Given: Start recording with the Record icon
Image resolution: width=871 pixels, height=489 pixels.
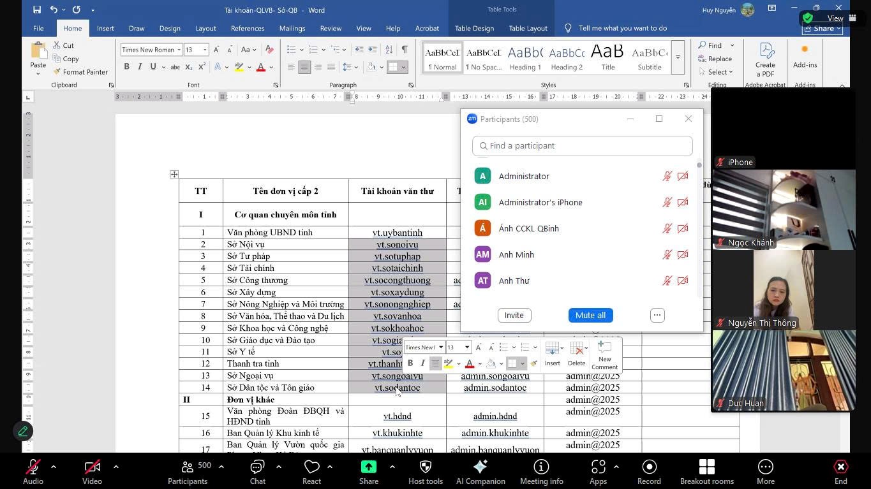Looking at the screenshot, I should click(x=649, y=472).
